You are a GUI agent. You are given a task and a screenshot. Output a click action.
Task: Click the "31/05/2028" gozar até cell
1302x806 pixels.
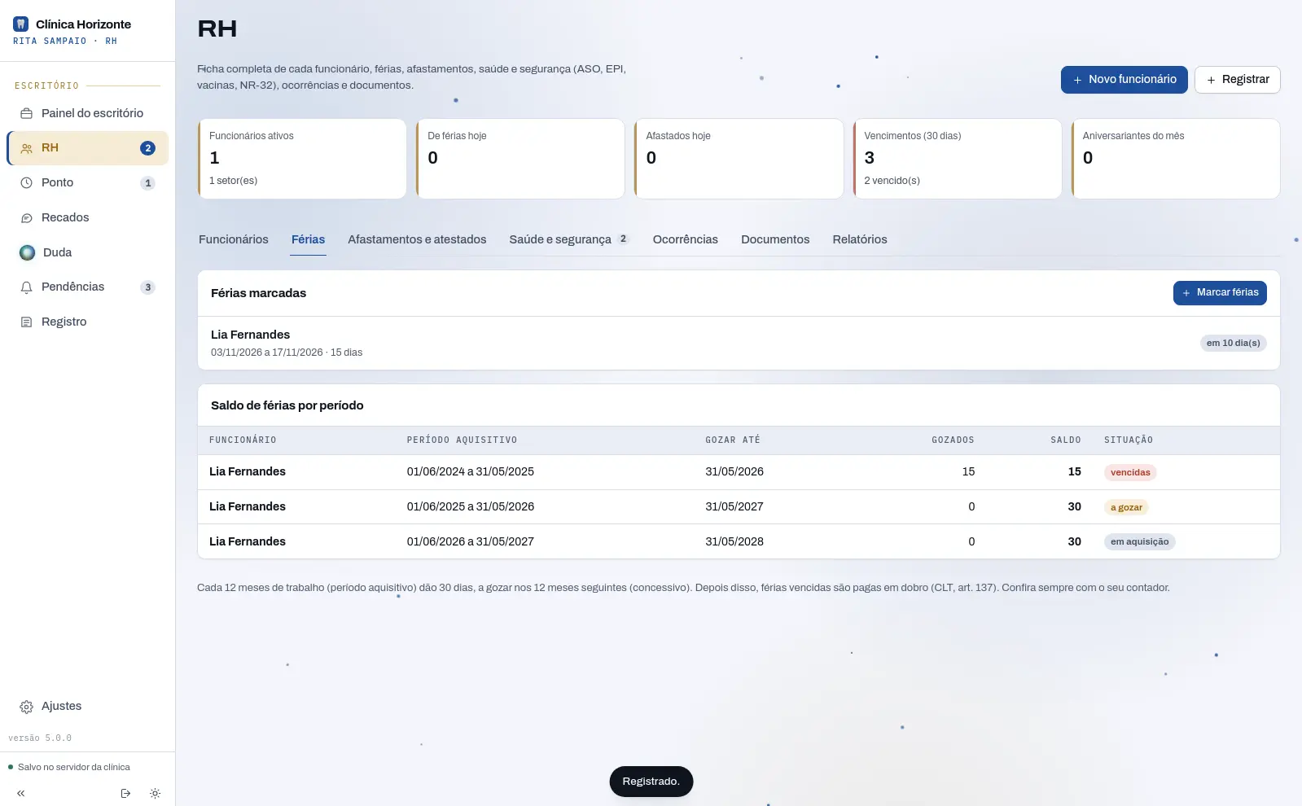coord(734,542)
